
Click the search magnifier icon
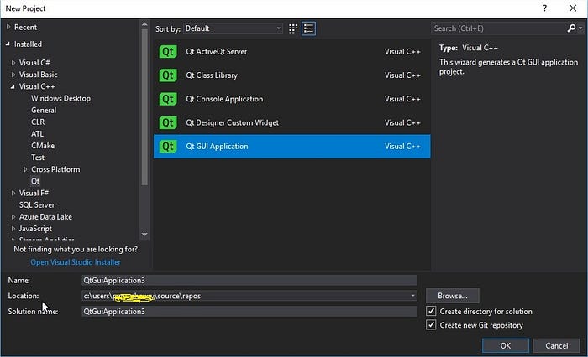click(x=571, y=28)
